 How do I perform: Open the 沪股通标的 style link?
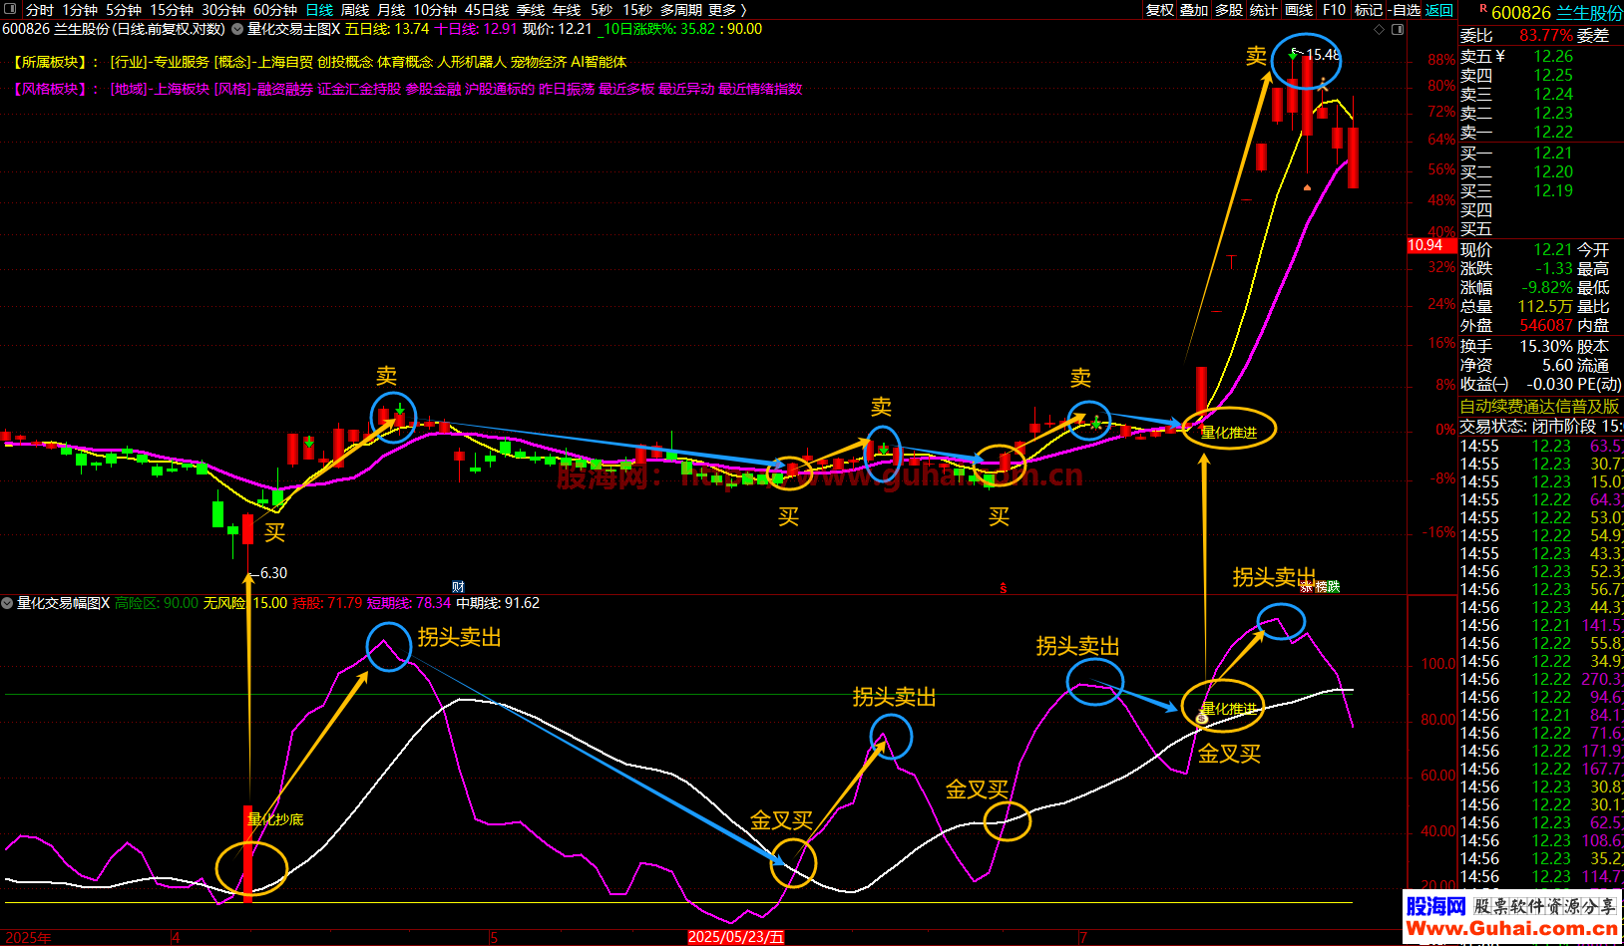click(x=500, y=89)
